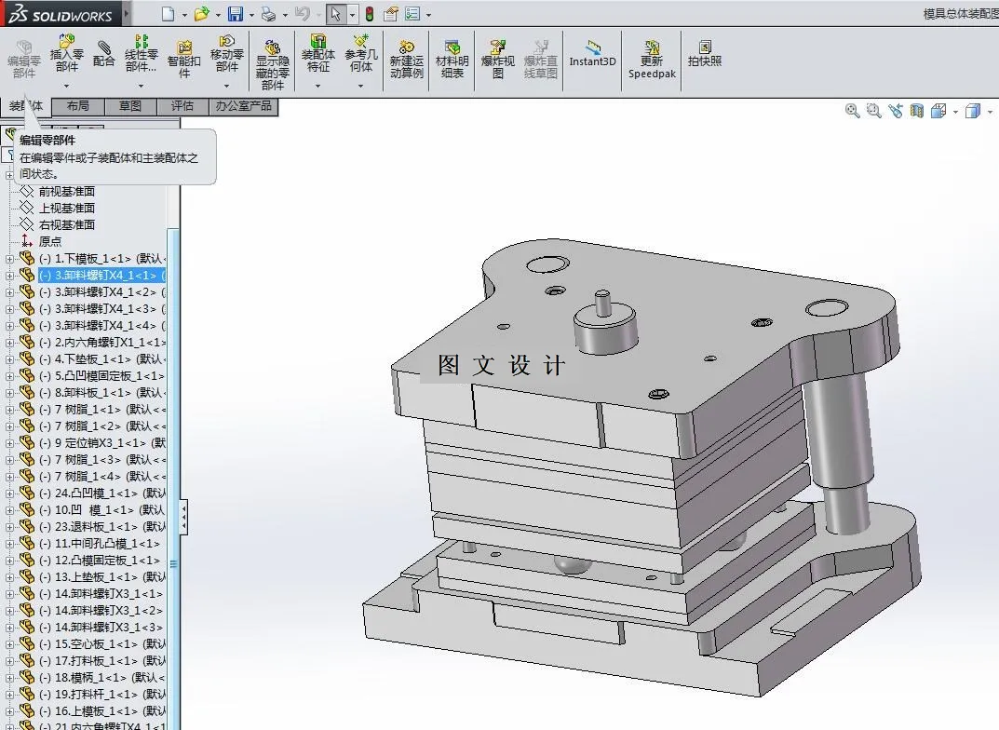The image size is (999, 730).
Task: Open the 爆炸视图 exploded view tool
Action: point(497,58)
